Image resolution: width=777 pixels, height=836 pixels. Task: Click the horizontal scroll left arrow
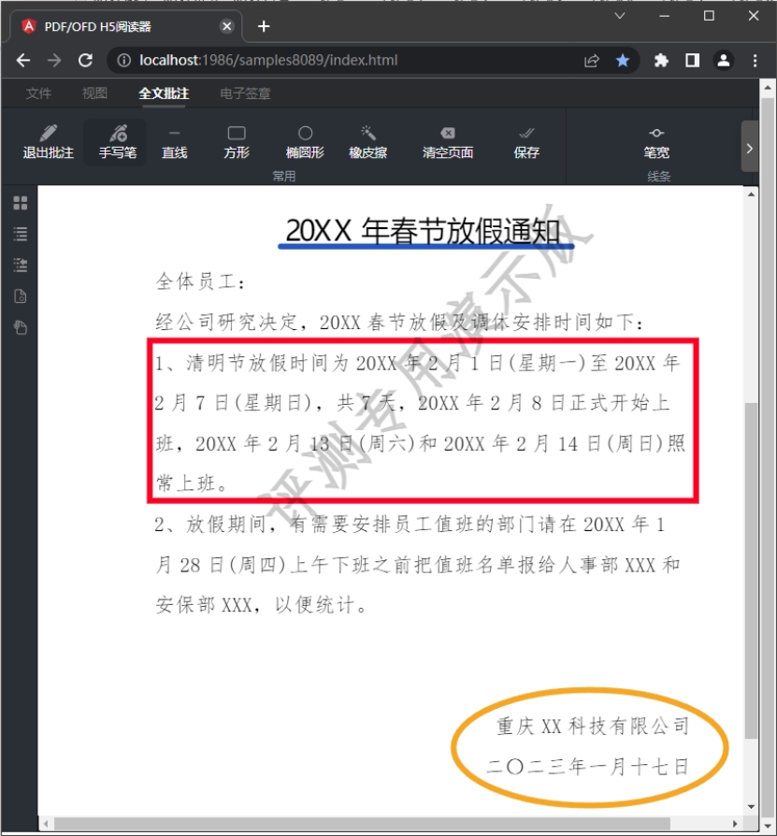[46, 824]
